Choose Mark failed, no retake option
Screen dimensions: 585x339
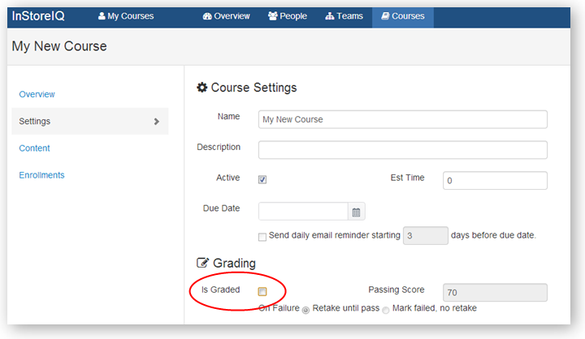(386, 309)
